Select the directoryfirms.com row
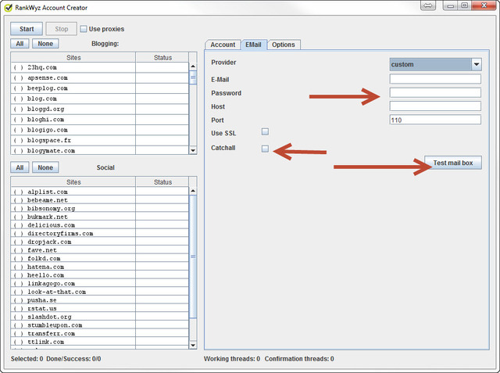 click(x=100, y=233)
